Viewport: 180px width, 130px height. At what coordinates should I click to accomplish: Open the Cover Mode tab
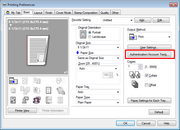(x=63, y=13)
